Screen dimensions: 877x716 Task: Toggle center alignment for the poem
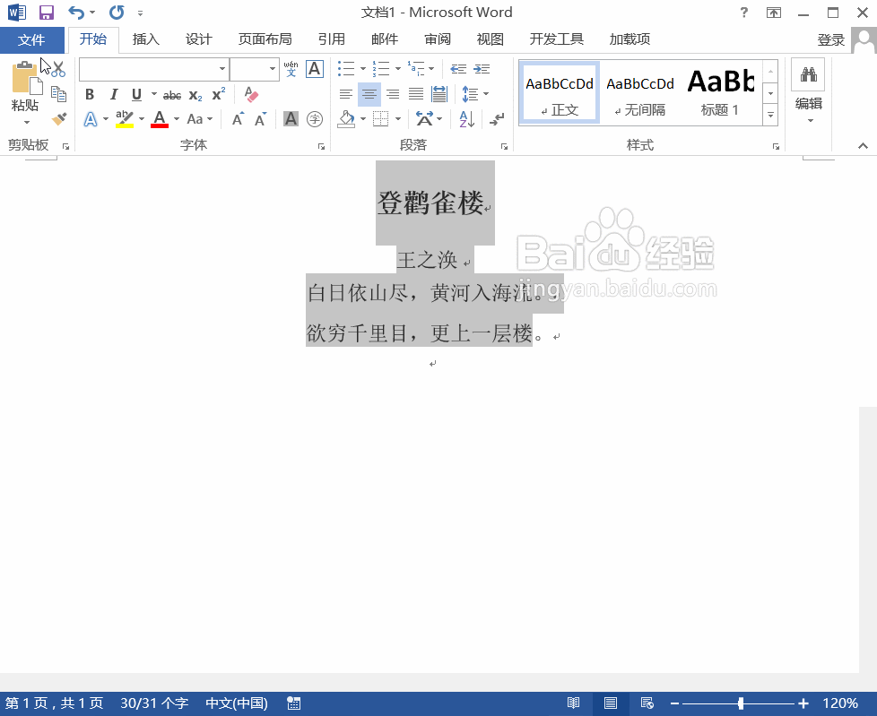coord(369,94)
